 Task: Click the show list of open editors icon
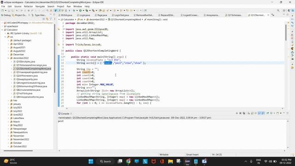(x=273, y=15)
